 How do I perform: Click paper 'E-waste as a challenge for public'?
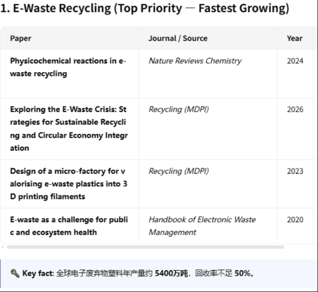point(69,226)
